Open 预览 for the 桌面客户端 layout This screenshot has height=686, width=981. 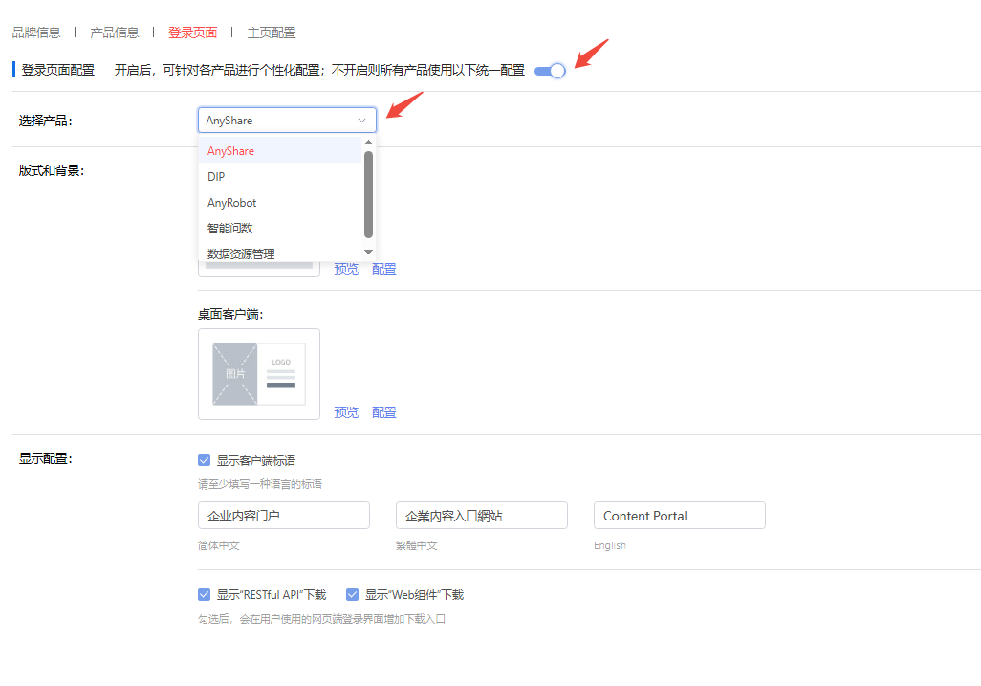click(346, 412)
